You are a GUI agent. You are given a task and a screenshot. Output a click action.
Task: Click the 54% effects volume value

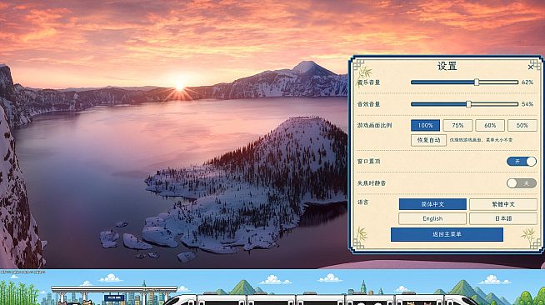(x=527, y=104)
